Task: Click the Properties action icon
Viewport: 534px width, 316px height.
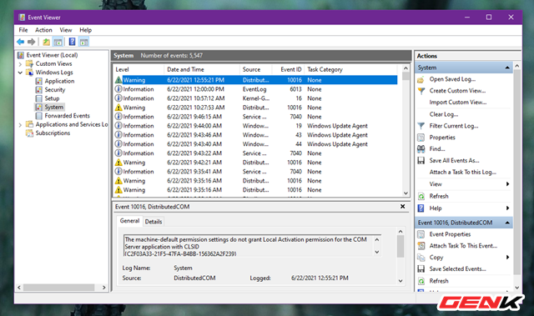Action: click(x=421, y=138)
